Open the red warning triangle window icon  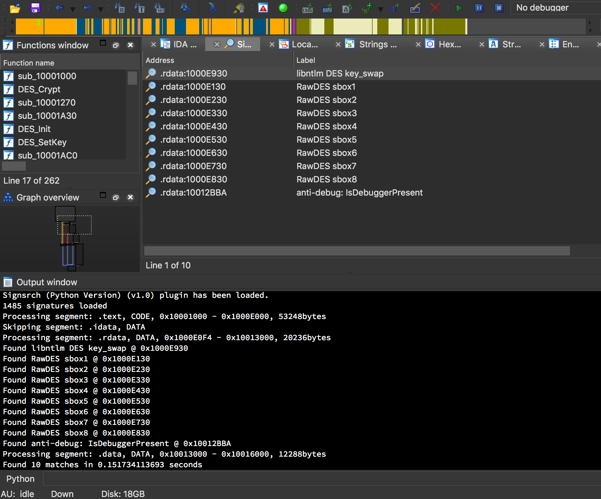point(263,8)
